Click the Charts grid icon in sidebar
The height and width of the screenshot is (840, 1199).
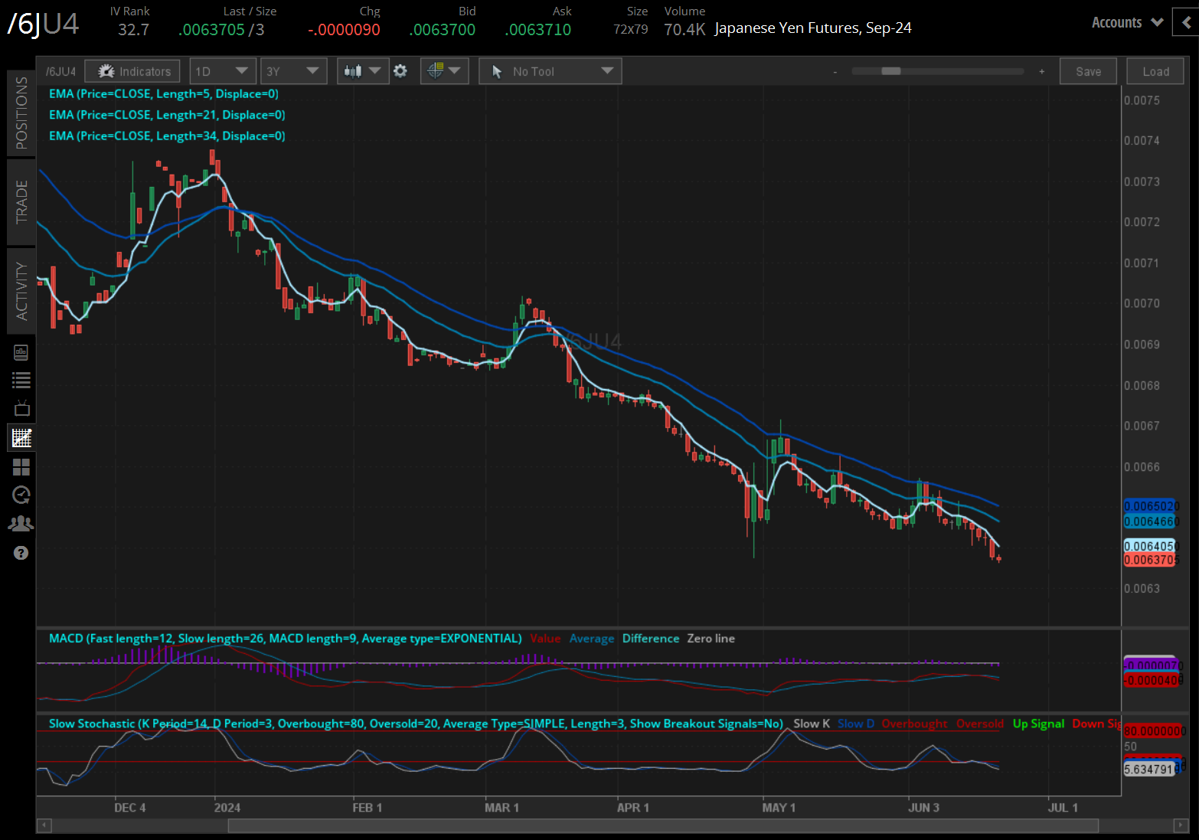pos(21,438)
